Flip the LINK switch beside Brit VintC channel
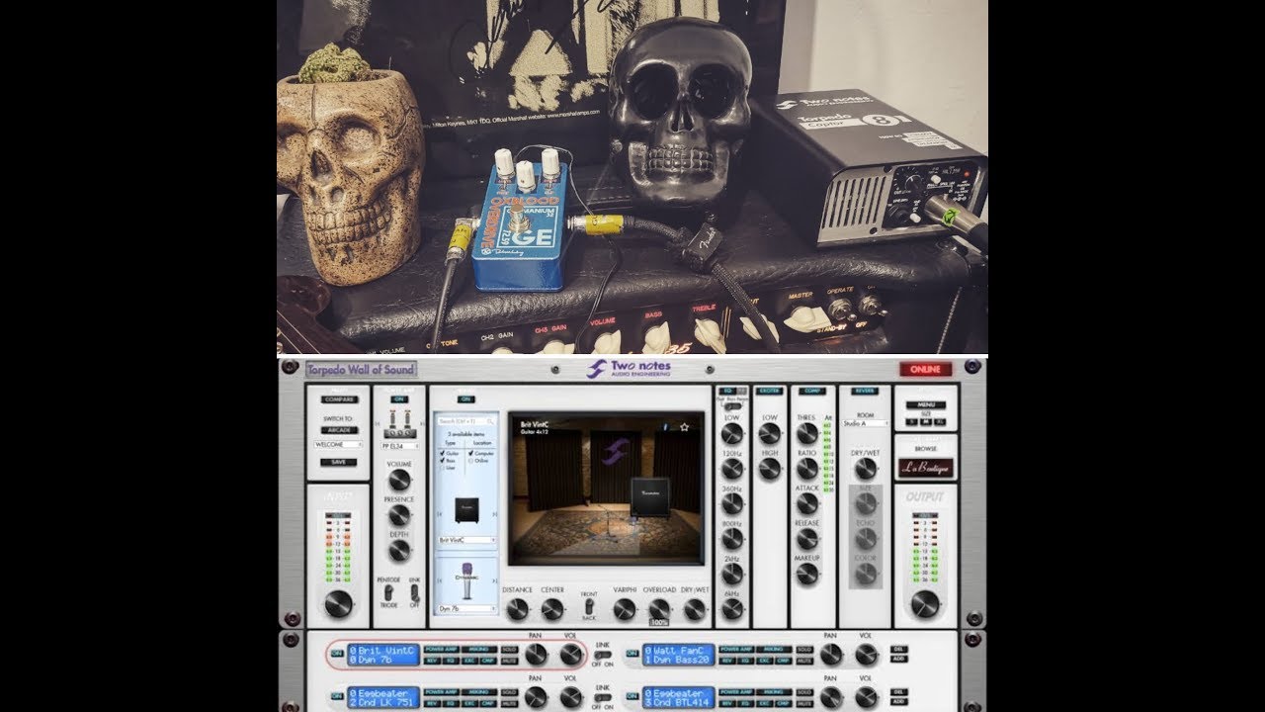Screen dimensions: 1265x712 (602, 655)
